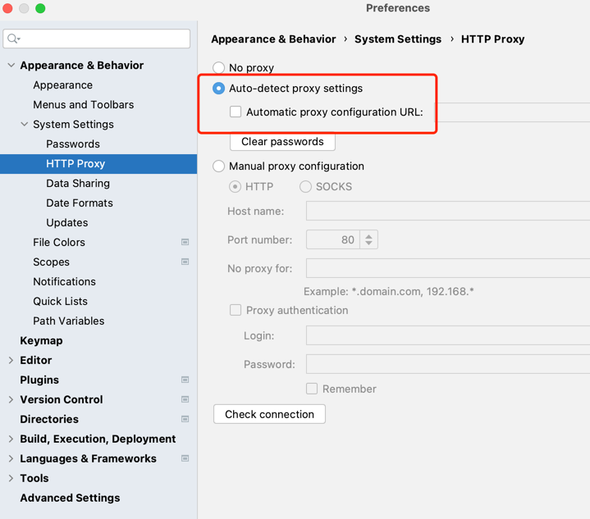
Task: Open the File Colors page
Action: (x=59, y=242)
